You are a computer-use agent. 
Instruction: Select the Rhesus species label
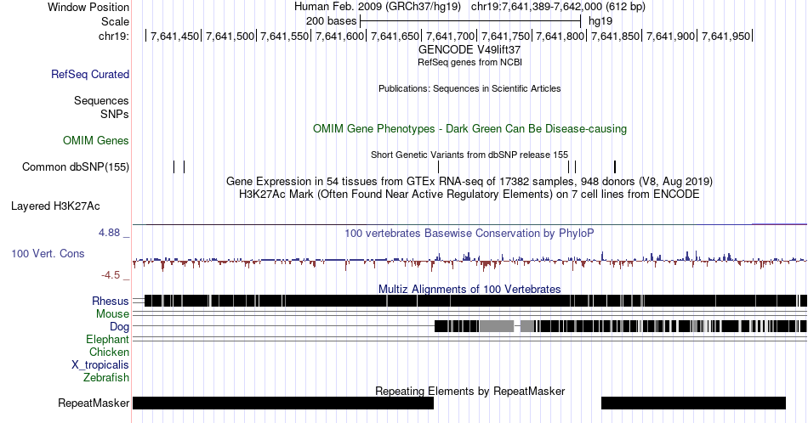pos(111,301)
